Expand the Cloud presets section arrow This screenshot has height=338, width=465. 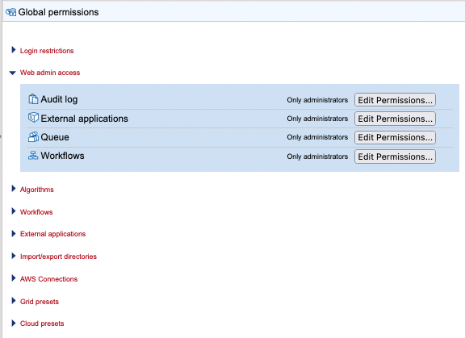click(14, 323)
